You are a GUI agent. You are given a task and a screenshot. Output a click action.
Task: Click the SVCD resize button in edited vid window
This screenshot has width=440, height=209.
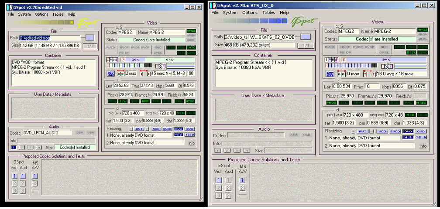(x=167, y=129)
